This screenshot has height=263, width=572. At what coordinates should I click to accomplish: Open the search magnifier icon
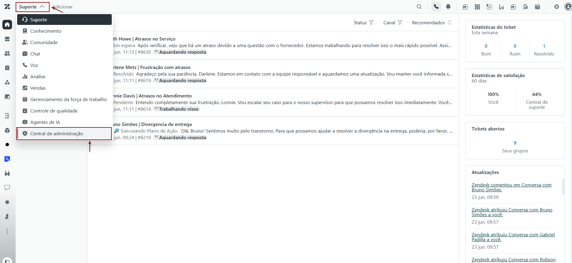(419, 7)
